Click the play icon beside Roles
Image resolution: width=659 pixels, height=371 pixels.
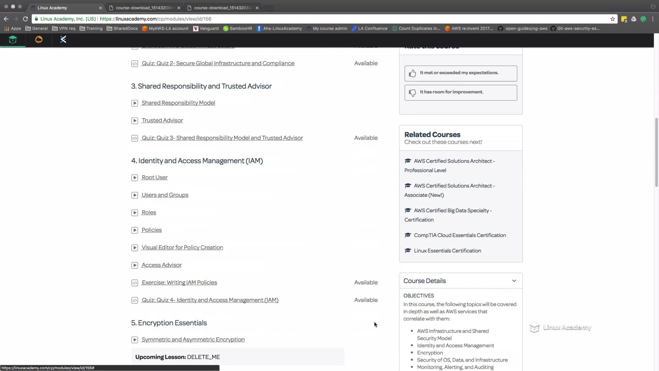coord(134,212)
